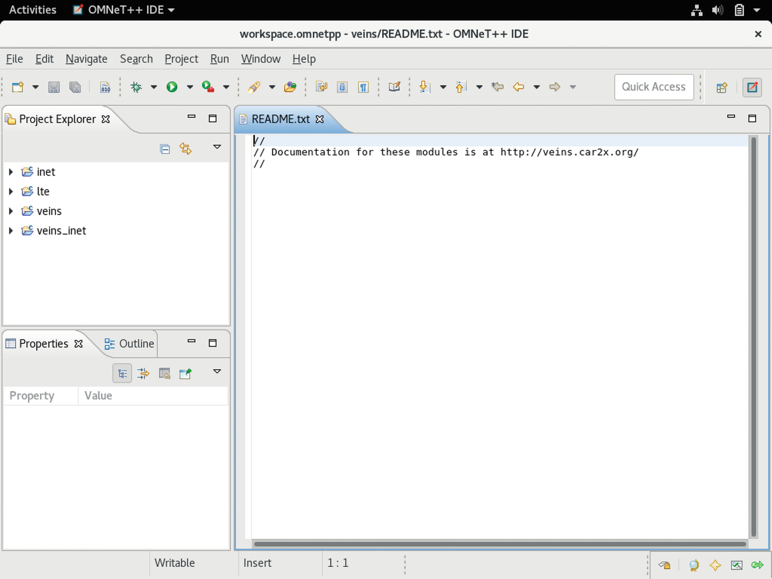772x579 pixels.
Task: Toggle Show Advanced Properties icon
Action: 143,373
